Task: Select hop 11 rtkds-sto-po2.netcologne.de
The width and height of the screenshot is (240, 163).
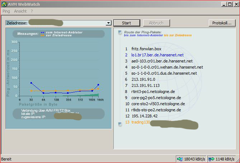Action: click(153, 110)
